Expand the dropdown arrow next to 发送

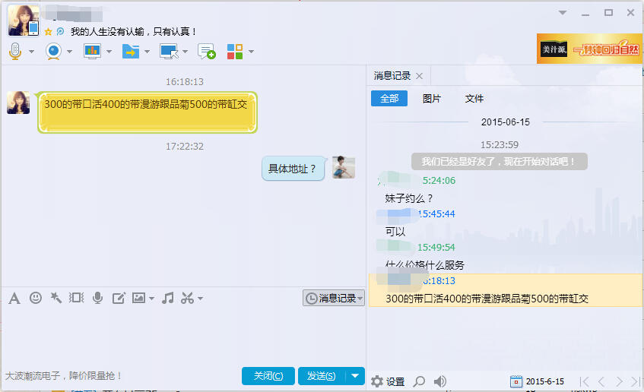356,376
